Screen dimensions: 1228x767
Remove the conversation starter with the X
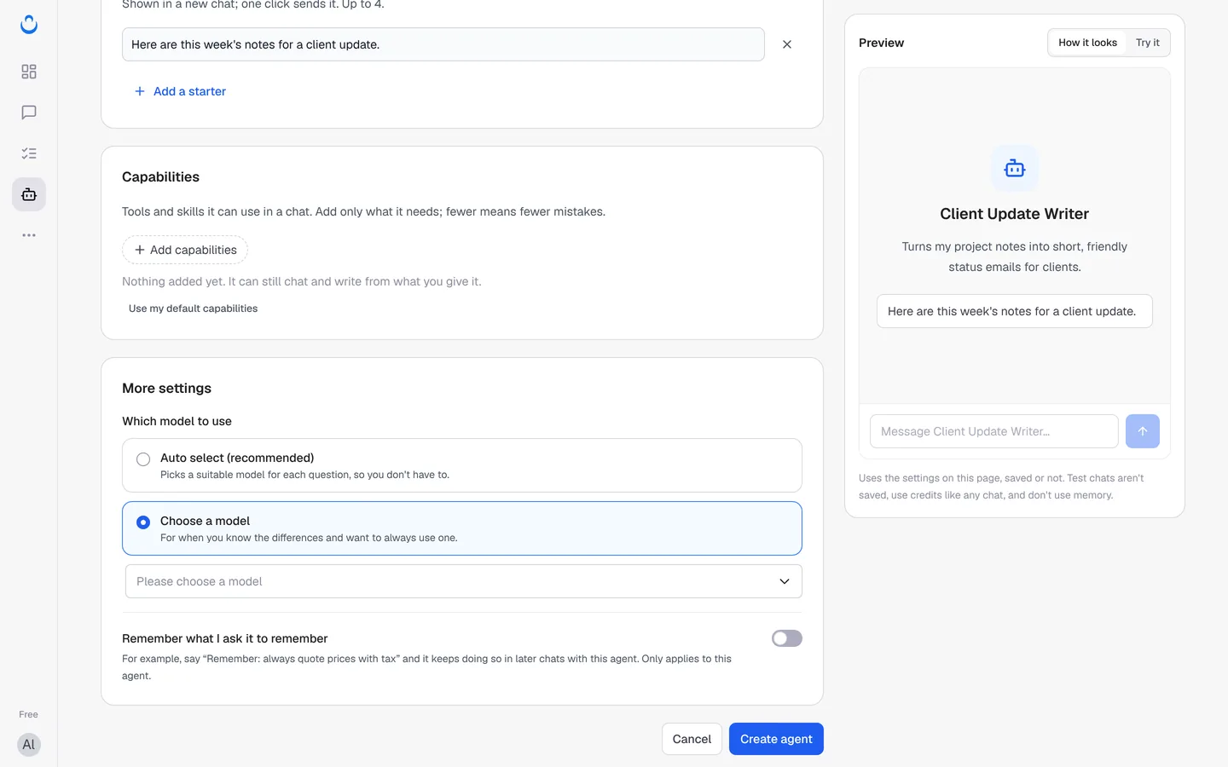pos(787,44)
